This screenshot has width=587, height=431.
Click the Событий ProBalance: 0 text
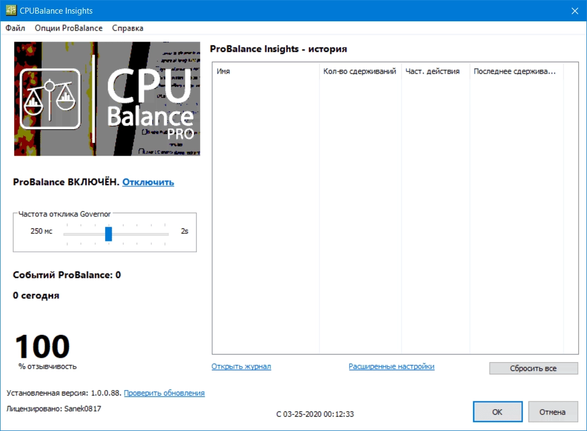[x=67, y=275]
